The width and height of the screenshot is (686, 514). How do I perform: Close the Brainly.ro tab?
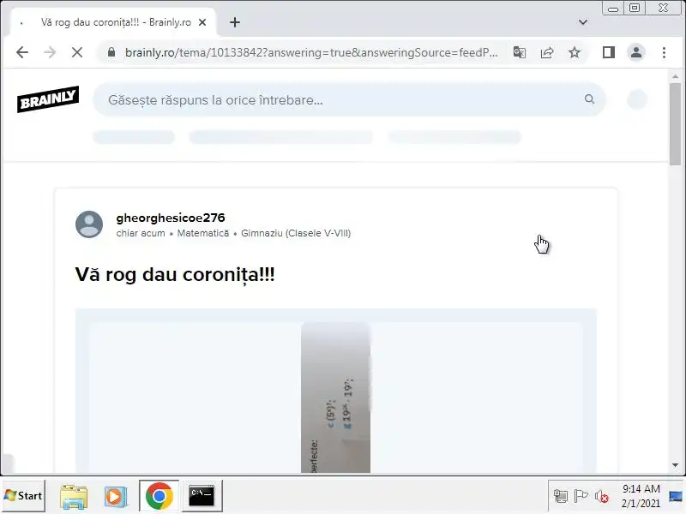[x=202, y=22]
